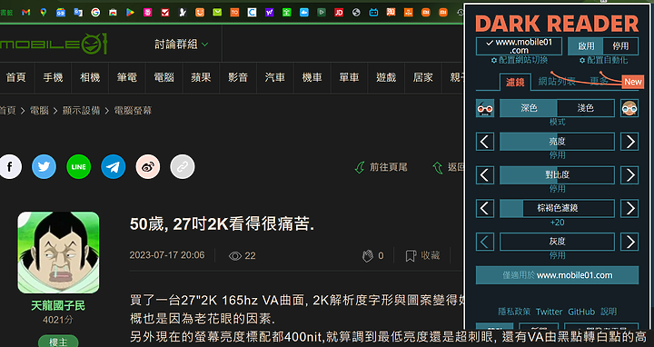Open the 手機 nav item
This screenshot has height=347, width=654.
pos(53,77)
